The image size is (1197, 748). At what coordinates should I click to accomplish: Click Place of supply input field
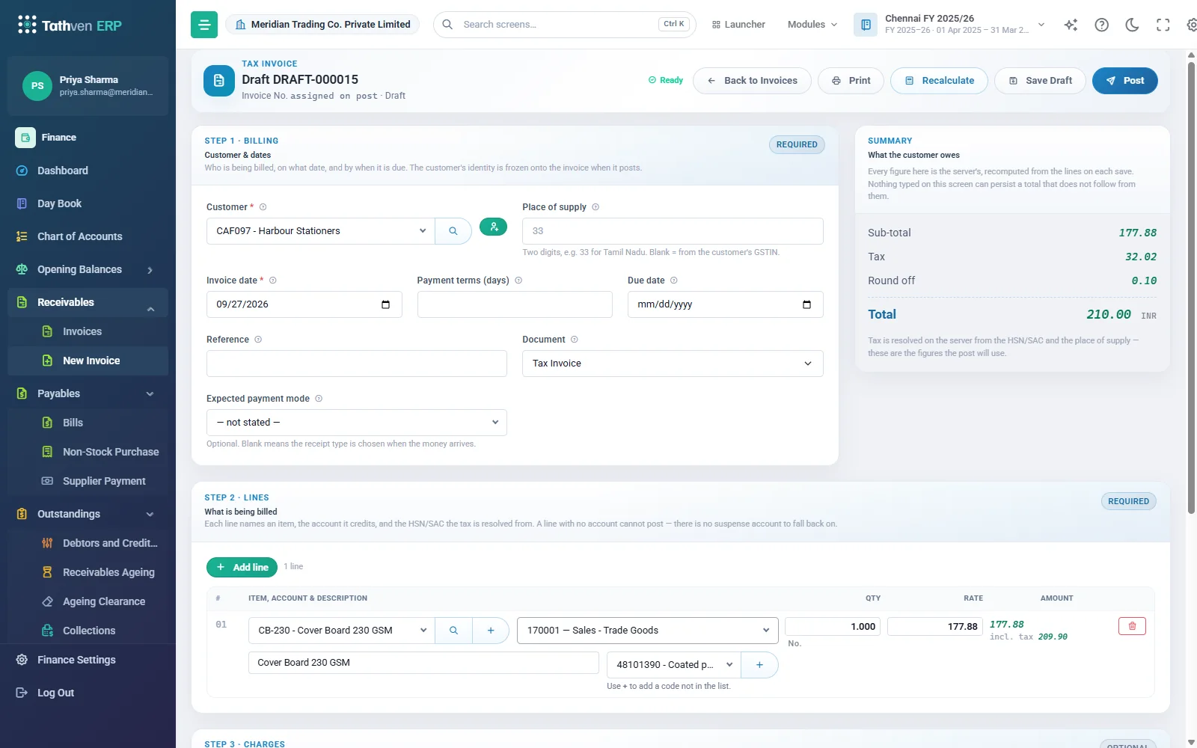pyautogui.click(x=673, y=231)
